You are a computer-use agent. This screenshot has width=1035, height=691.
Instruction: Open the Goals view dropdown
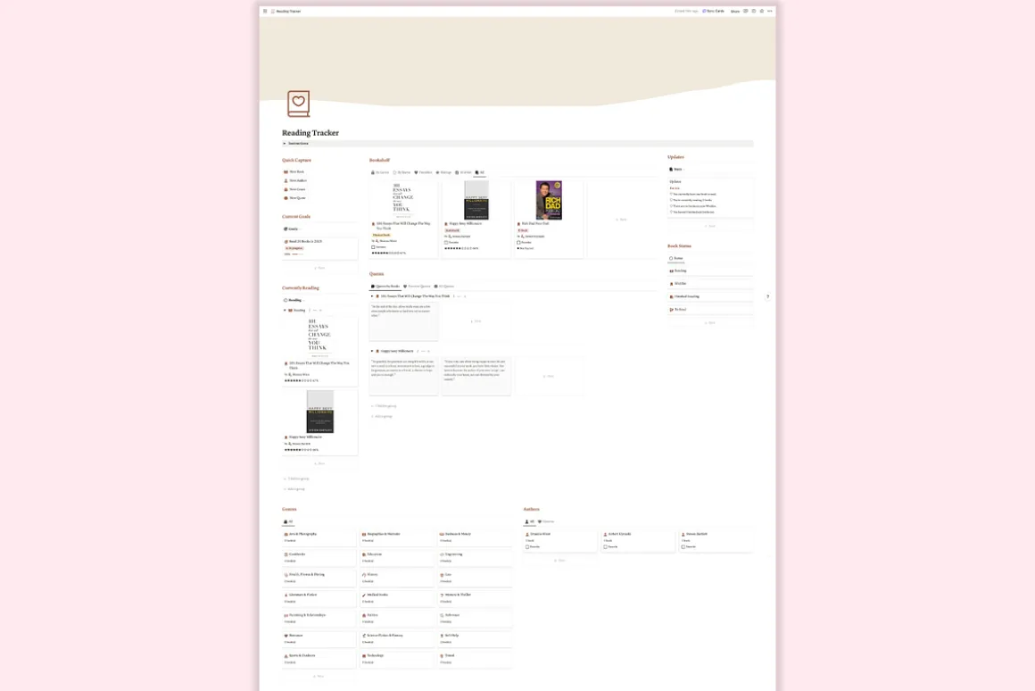293,229
